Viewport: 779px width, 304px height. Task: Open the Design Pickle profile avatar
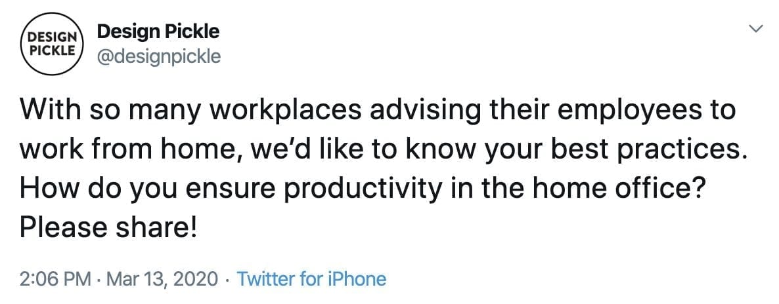(52, 44)
